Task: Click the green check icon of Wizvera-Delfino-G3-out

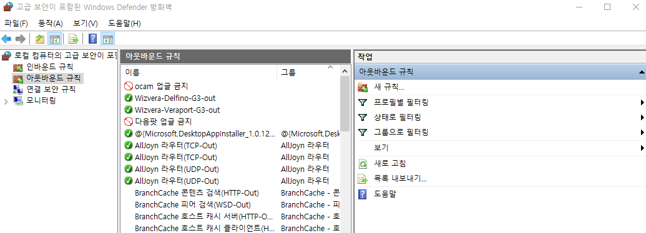Action: 128,98
